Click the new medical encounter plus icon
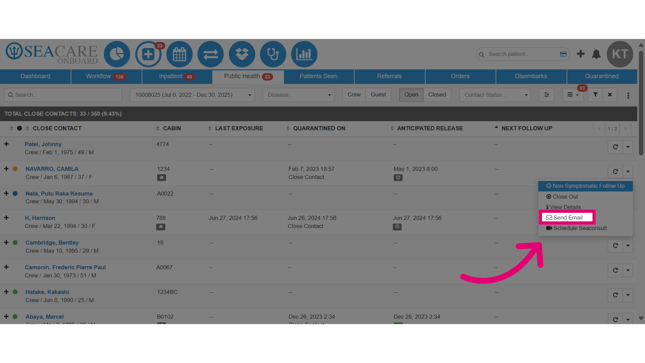 148,54
